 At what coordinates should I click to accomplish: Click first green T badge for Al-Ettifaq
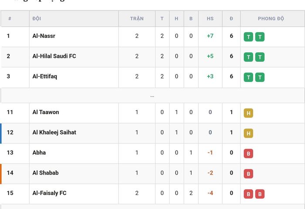coord(248,77)
